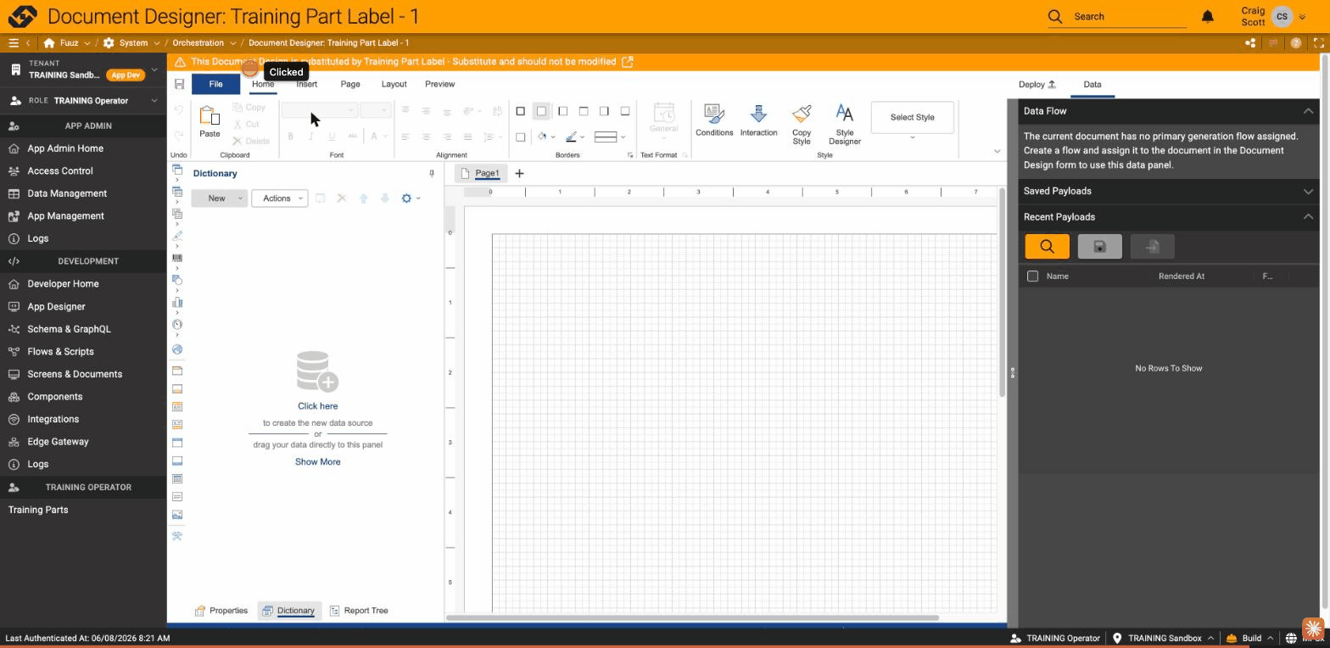Click the notification bell icon
This screenshot has height=648, width=1330.
point(1208,16)
